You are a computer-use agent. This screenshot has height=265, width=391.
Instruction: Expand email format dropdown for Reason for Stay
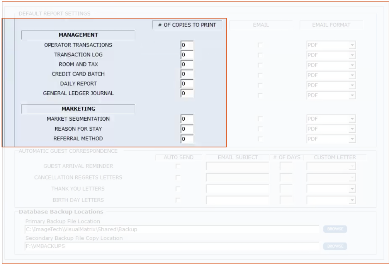(352, 129)
